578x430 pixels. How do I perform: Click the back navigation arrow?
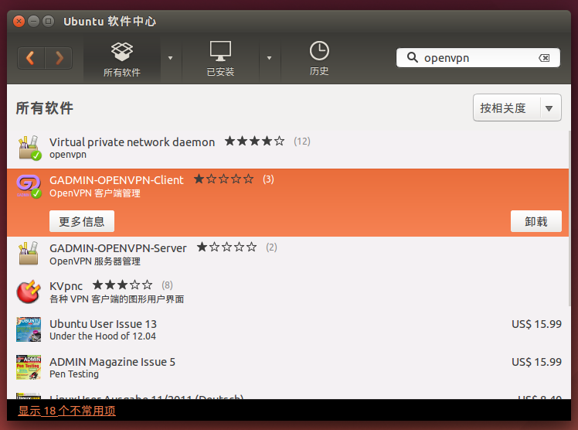31,58
